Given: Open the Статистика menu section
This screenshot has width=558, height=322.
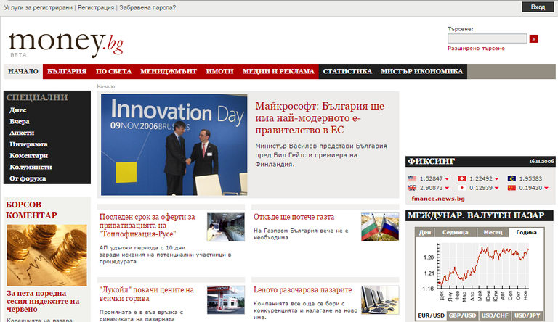Looking at the screenshot, I should pyautogui.click(x=347, y=72).
